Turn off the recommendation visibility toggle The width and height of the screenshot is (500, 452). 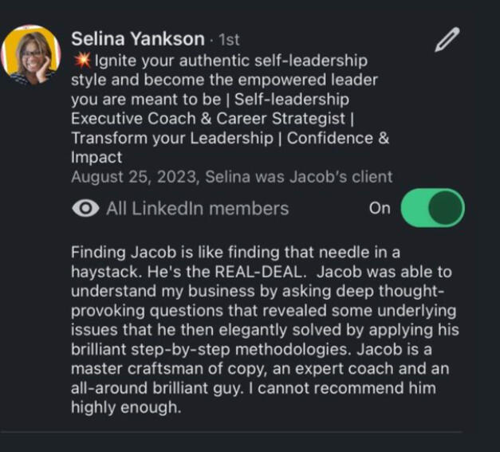coord(432,209)
